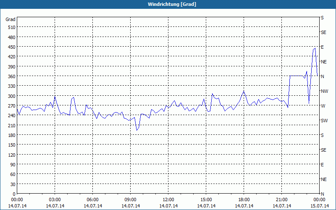Click the blue line's lowest dip after 09:00

(x=137, y=130)
